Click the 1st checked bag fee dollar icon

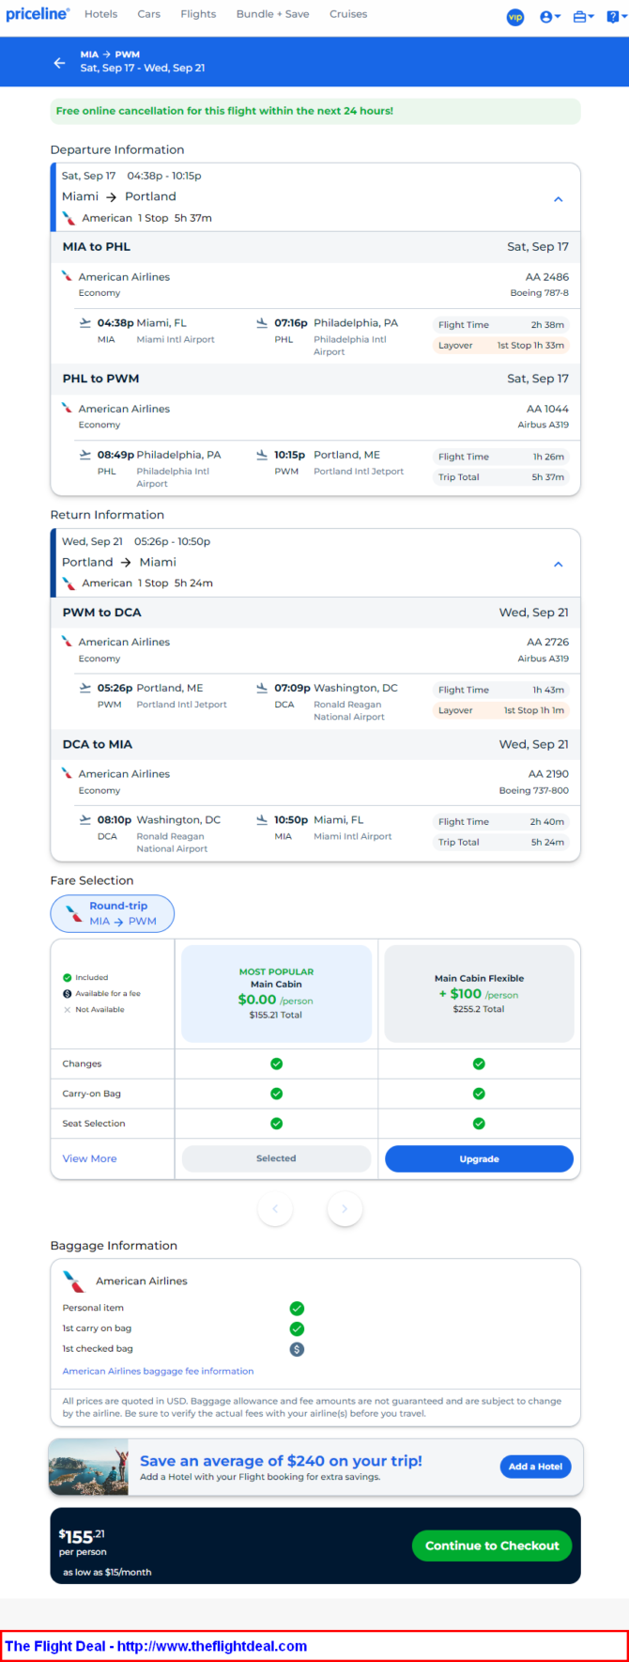click(x=297, y=1349)
